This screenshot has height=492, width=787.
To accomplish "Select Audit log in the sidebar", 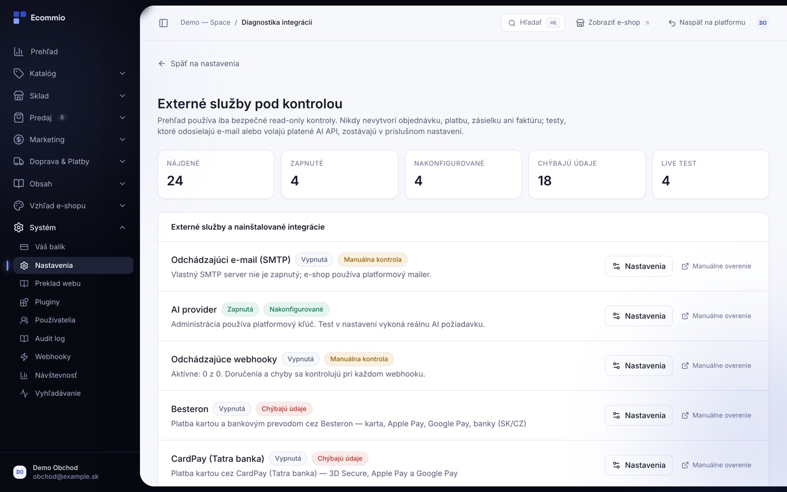I will 73,338.
